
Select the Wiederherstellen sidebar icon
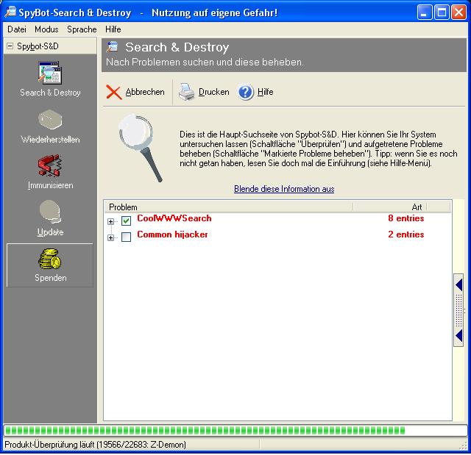(x=49, y=121)
